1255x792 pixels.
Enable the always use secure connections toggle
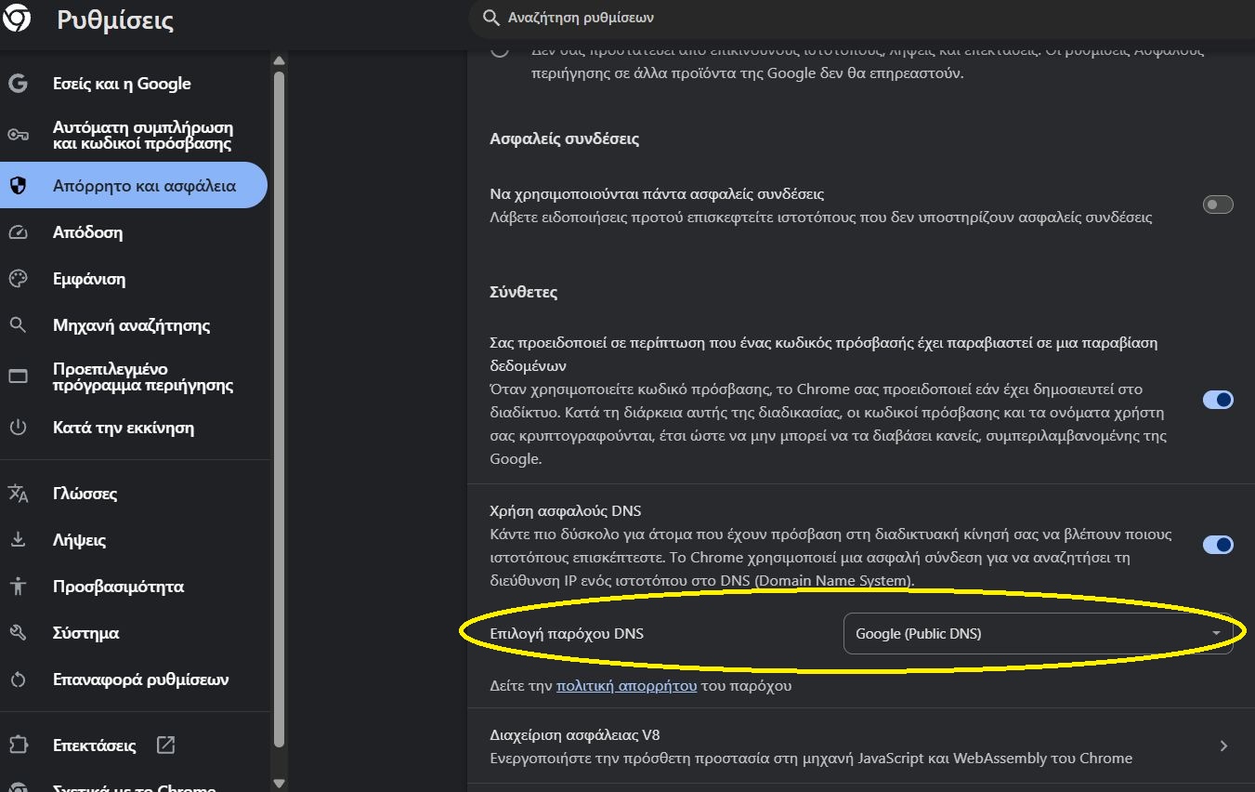click(x=1217, y=205)
